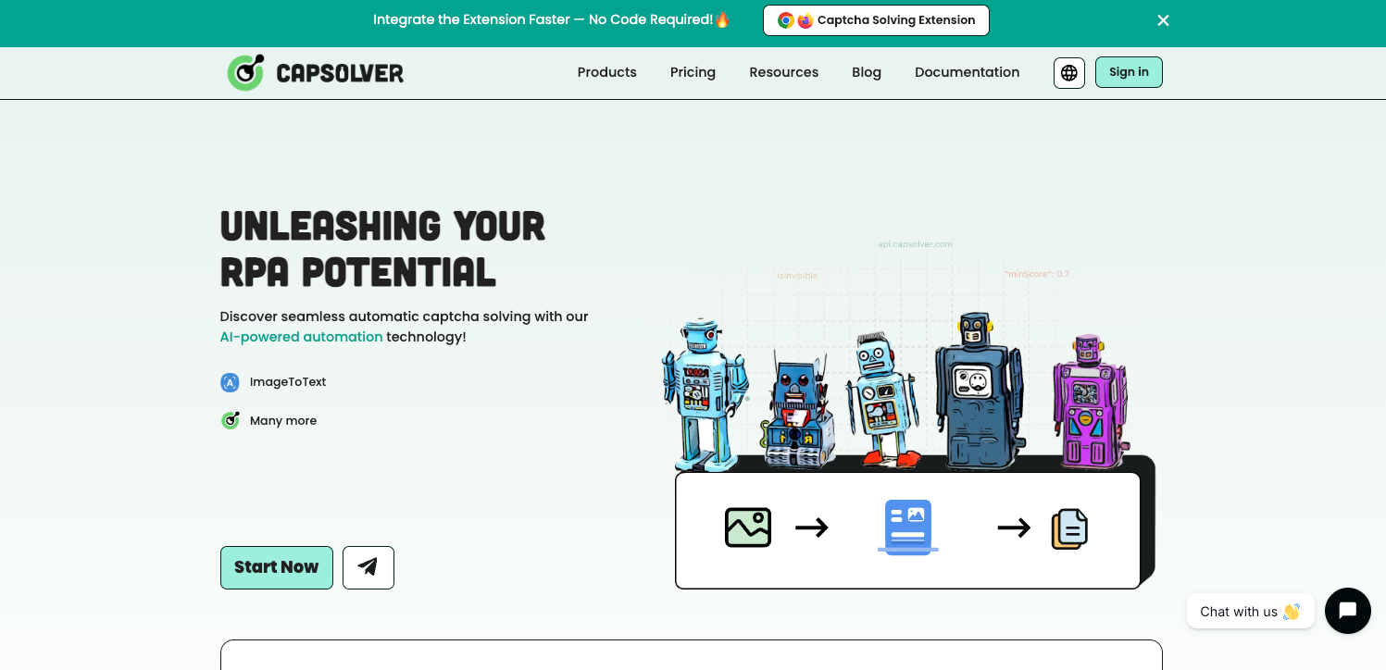
Task: Click the ImageToText blue icon
Action: 230,382
